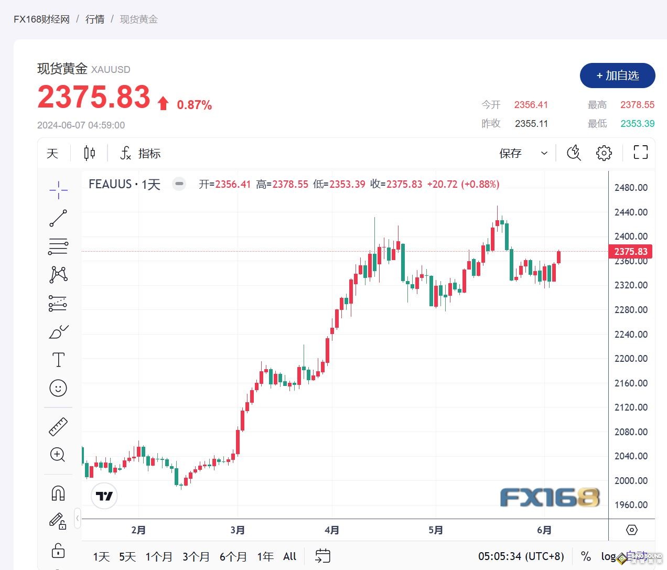Open the candle chart style selector
This screenshot has width=667, height=570.
[89, 153]
